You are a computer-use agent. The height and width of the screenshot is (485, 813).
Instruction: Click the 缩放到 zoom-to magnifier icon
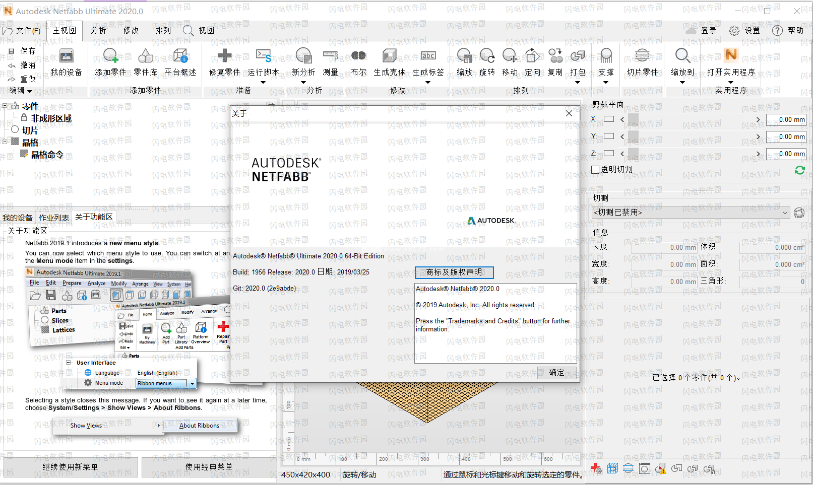tap(682, 56)
